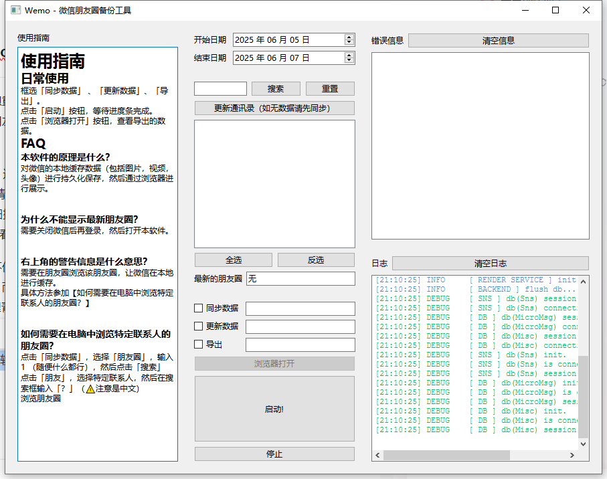Screen dimensions: 607x479
Task: Click the FAQ heading in the guide
Action: tap(33, 144)
